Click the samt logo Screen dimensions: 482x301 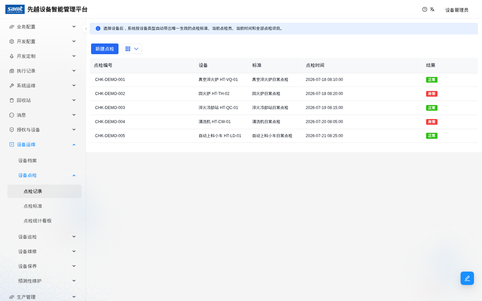[x=15, y=9]
